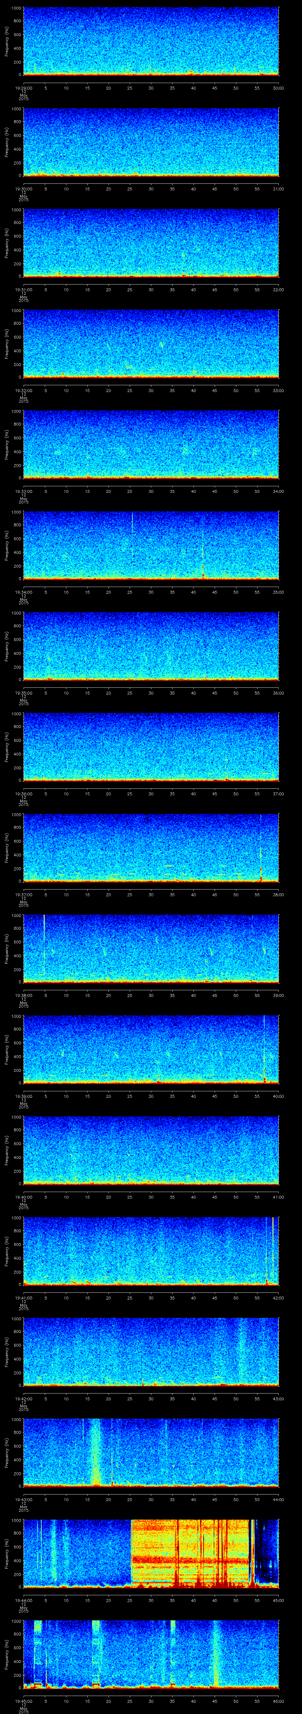Viewport: 302px width, 1714px height.
Task: Click the 19:31:00 start time label
Action: [x=23, y=290]
